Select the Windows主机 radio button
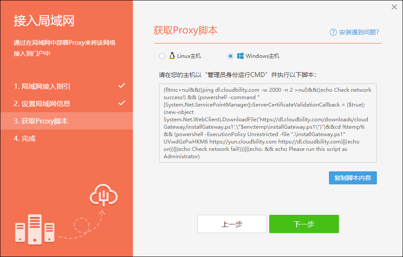The image size is (403, 257). pyautogui.click(x=230, y=56)
